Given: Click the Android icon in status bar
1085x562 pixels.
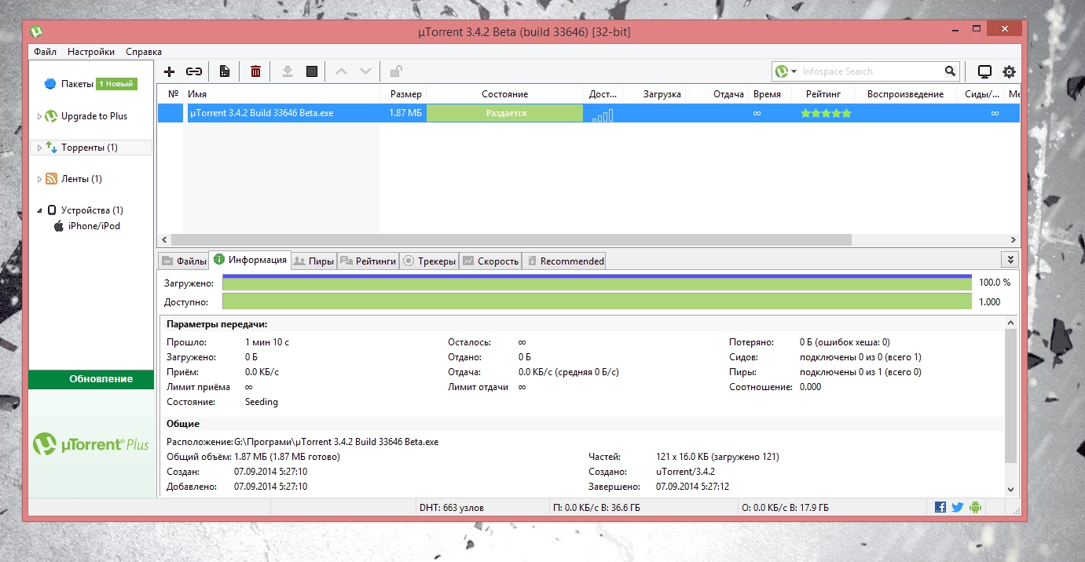Looking at the screenshot, I should [x=975, y=507].
